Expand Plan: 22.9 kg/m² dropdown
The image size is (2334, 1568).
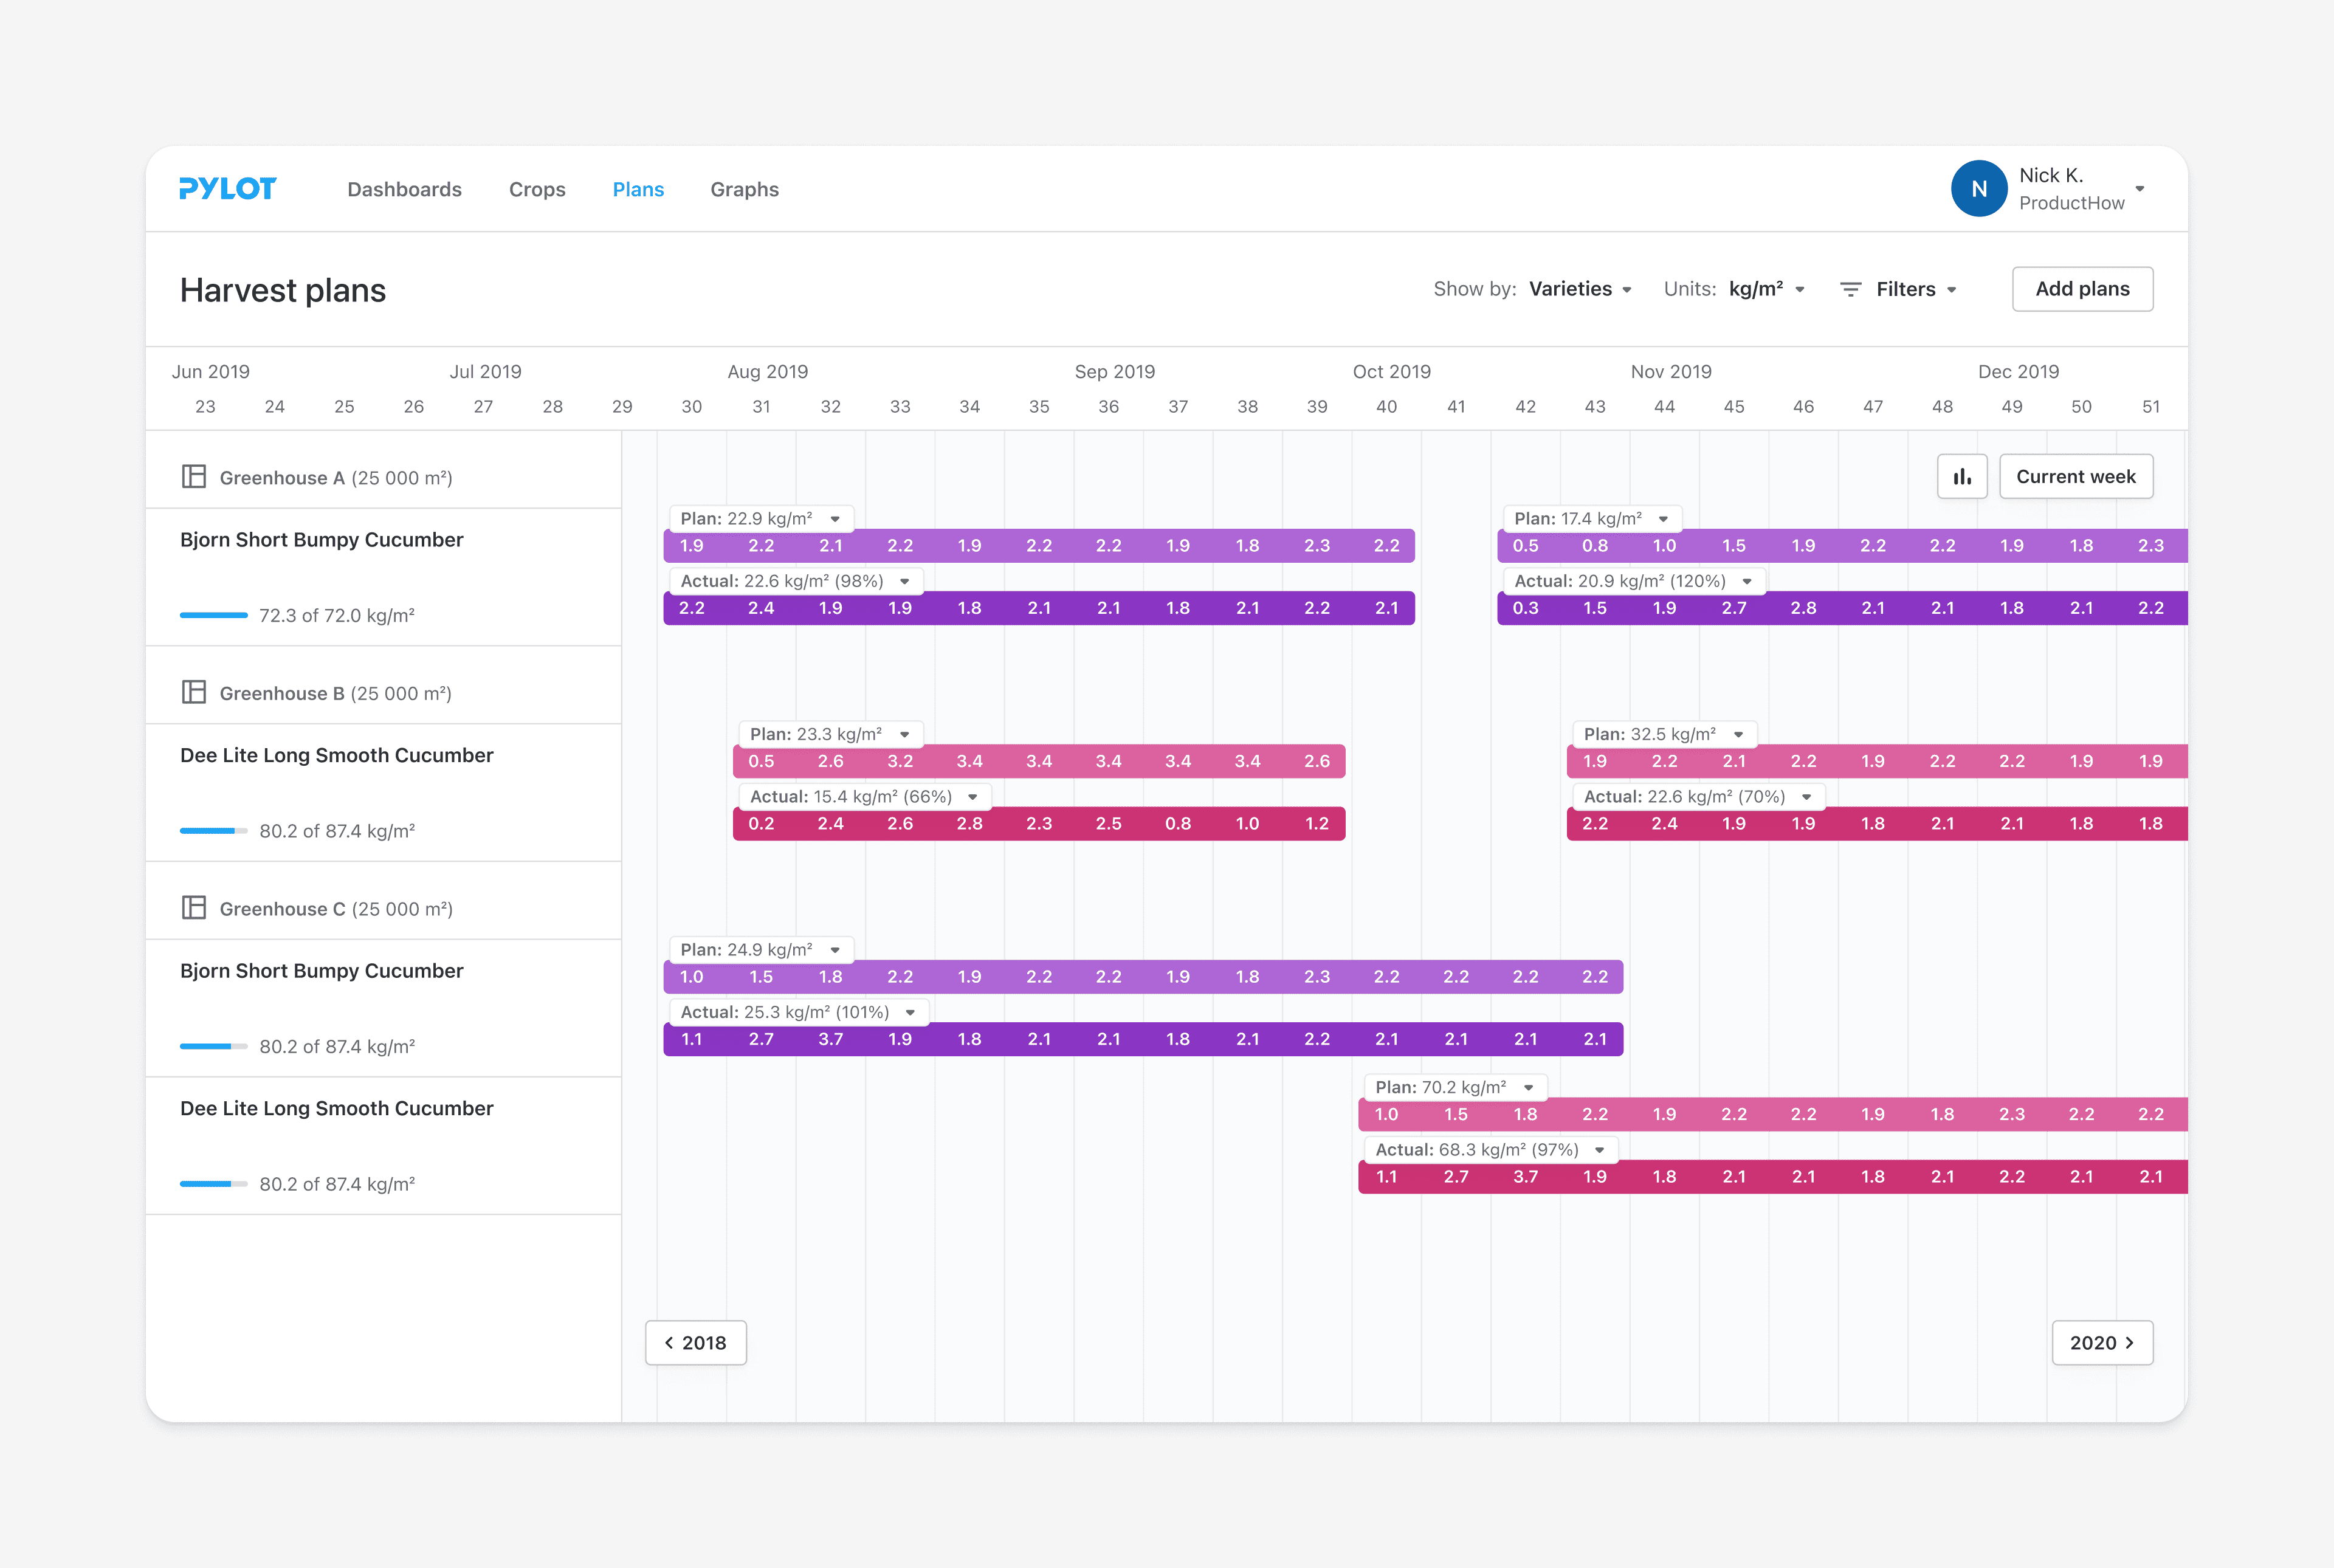(x=835, y=519)
